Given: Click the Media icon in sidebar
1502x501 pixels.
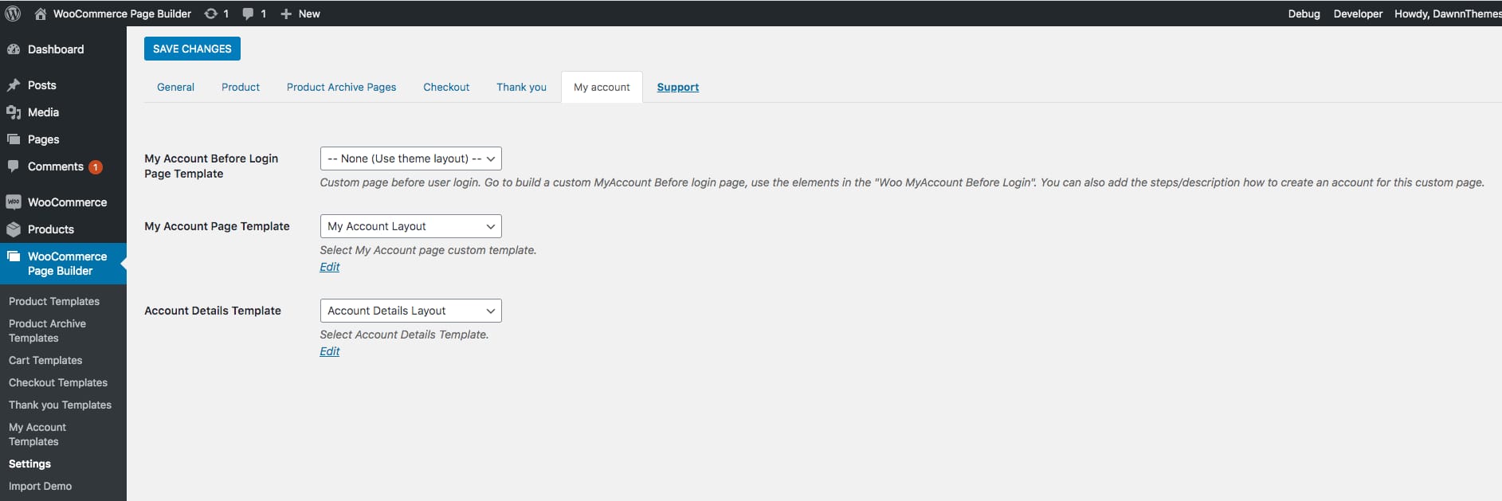Looking at the screenshot, I should (14, 112).
